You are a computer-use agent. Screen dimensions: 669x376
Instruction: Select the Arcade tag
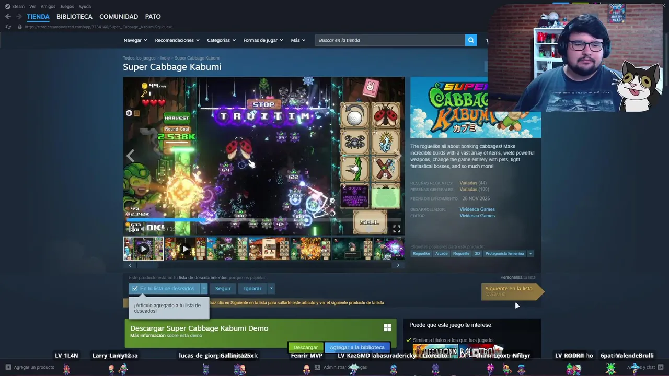[x=442, y=254]
